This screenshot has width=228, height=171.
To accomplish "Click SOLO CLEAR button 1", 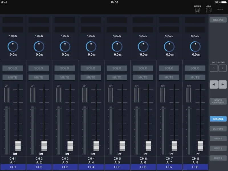I will [x=214, y=68].
